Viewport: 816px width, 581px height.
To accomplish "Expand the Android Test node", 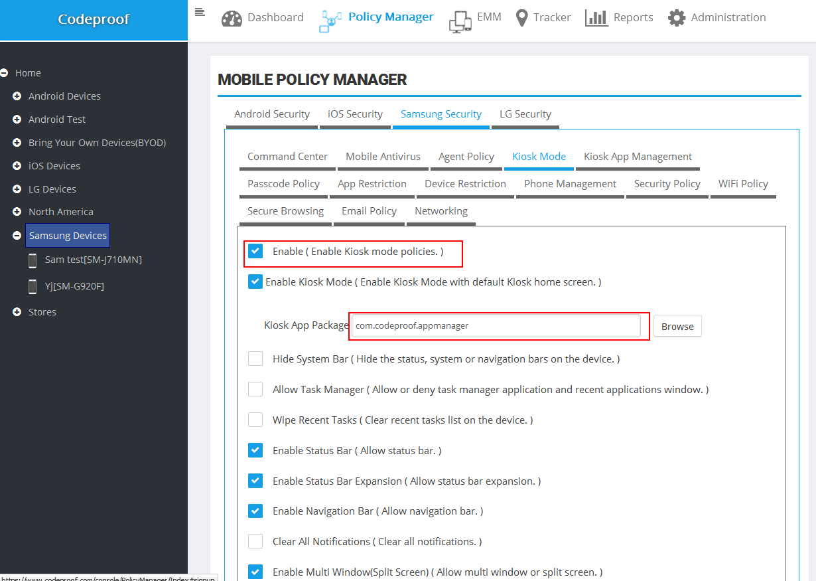I will click(17, 120).
